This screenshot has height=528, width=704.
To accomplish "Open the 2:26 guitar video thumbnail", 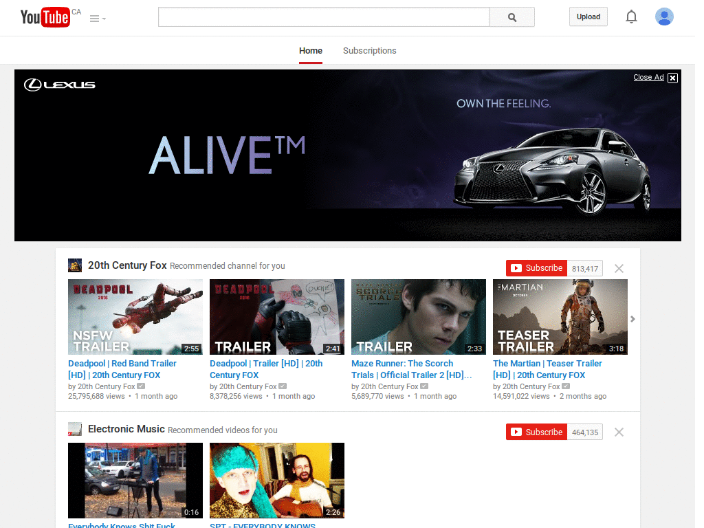I will (277, 481).
